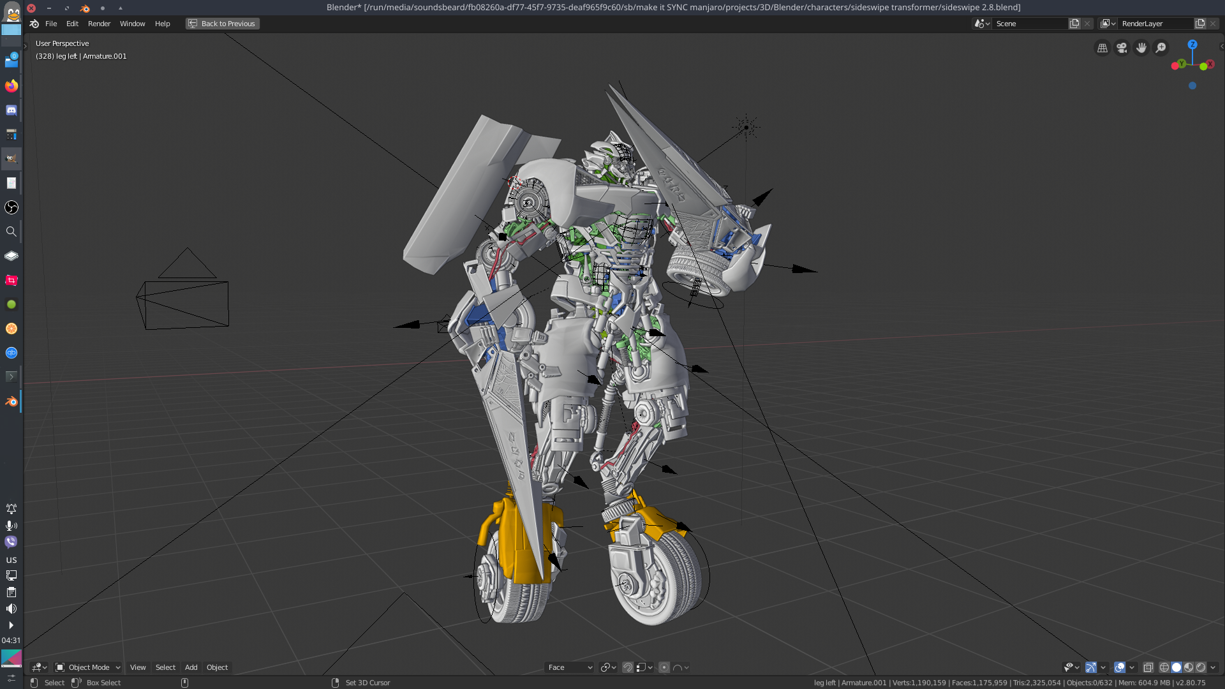Toggle X-ray mode in viewport header
Image resolution: width=1225 pixels, height=689 pixels.
pyautogui.click(x=1148, y=667)
